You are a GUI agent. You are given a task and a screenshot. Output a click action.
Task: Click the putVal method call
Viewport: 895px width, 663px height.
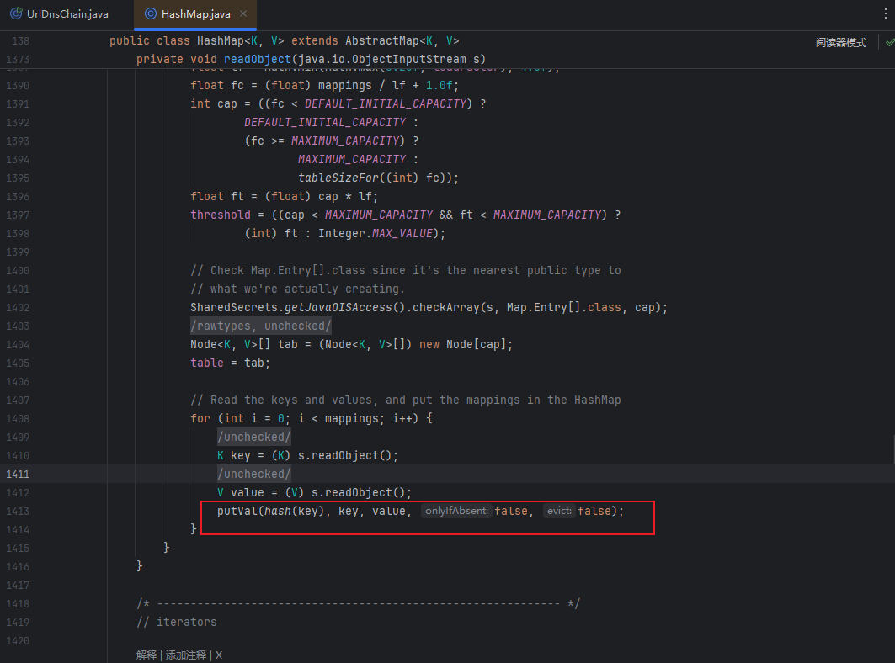[237, 512]
